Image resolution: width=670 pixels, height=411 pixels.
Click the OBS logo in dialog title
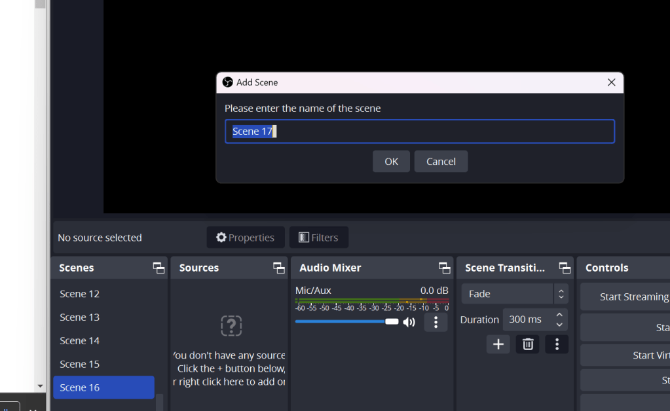[x=228, y=82]
